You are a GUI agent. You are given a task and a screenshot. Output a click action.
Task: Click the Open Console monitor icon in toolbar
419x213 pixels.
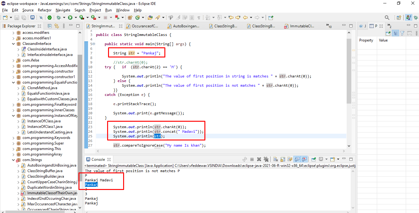(32, 18)
